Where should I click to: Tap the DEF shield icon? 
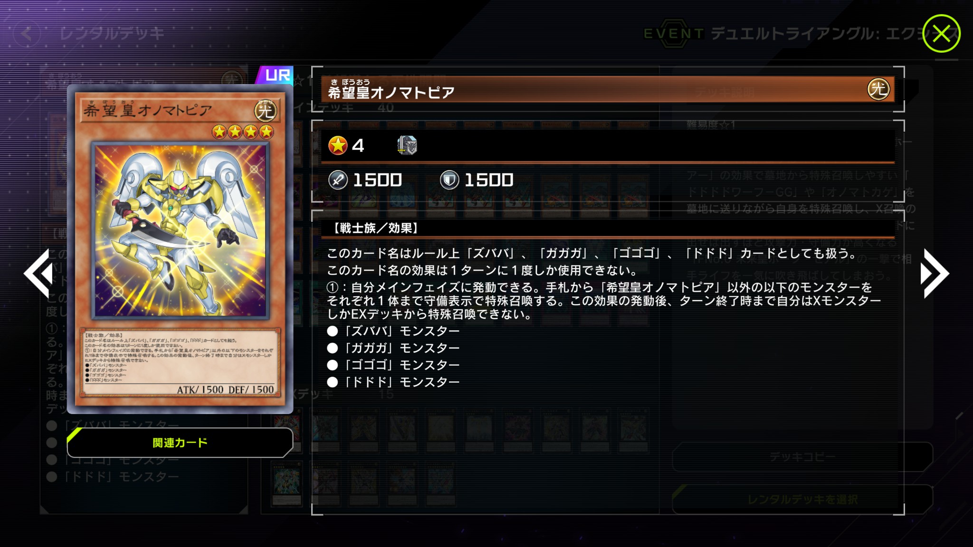click(449, 180)
